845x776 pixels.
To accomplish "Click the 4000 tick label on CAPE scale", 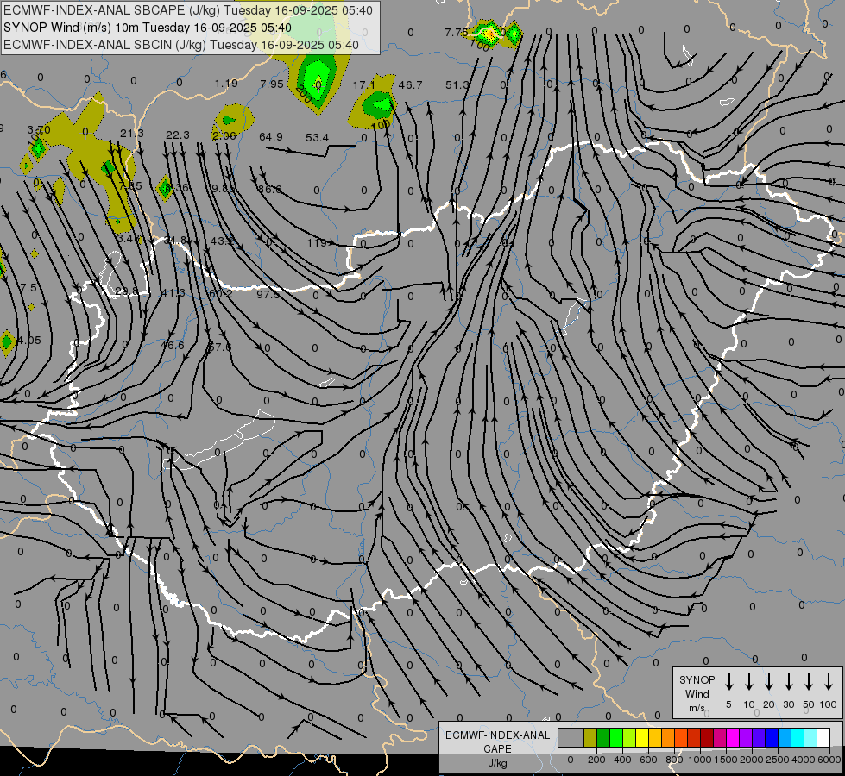I will coord(804,760).
